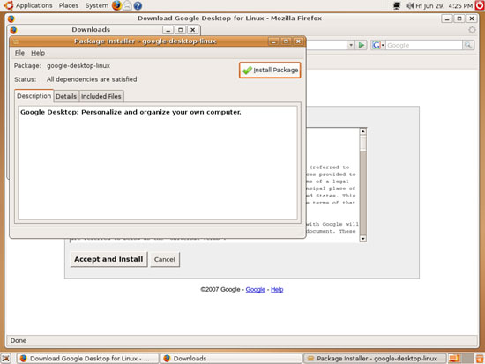Viewport: 485px width, 364px height.
Task: Maximize the main Firefox window
Action: click(459, 19)
